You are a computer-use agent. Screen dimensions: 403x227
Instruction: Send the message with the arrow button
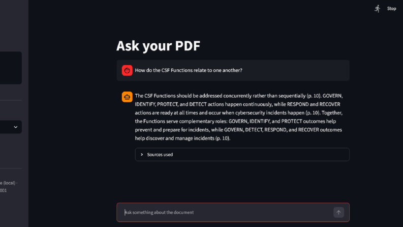point(338,212)
